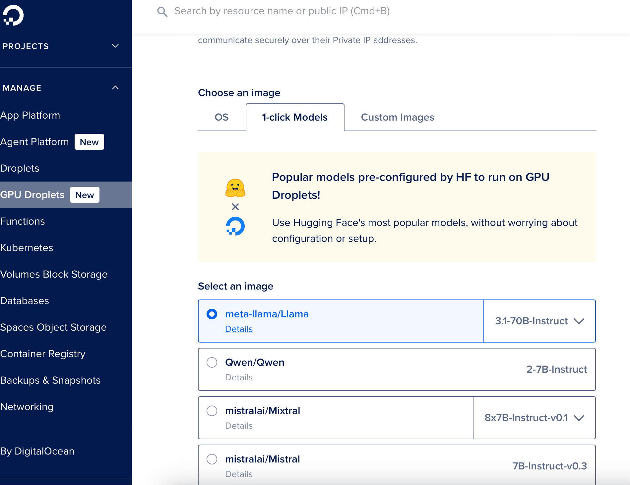Click the DigitalOcean logo in the banner

coord(235,226)
